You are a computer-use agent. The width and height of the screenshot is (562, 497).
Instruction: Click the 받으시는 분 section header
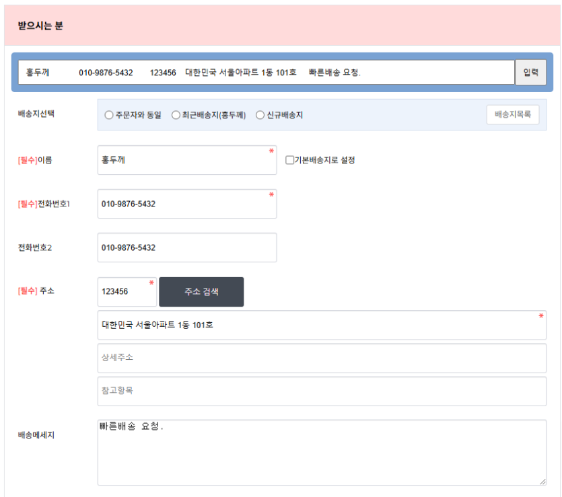click(40, 26)
